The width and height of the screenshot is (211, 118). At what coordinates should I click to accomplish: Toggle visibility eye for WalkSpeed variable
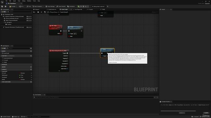point(31,75)
